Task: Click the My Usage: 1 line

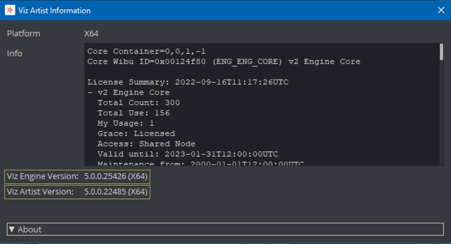Action: click(126, 123)
